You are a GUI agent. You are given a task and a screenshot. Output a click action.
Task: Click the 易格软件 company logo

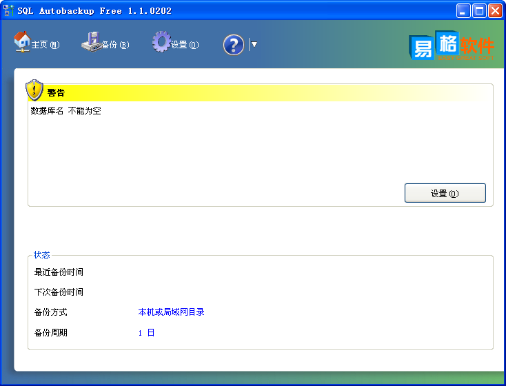(452, 47)
